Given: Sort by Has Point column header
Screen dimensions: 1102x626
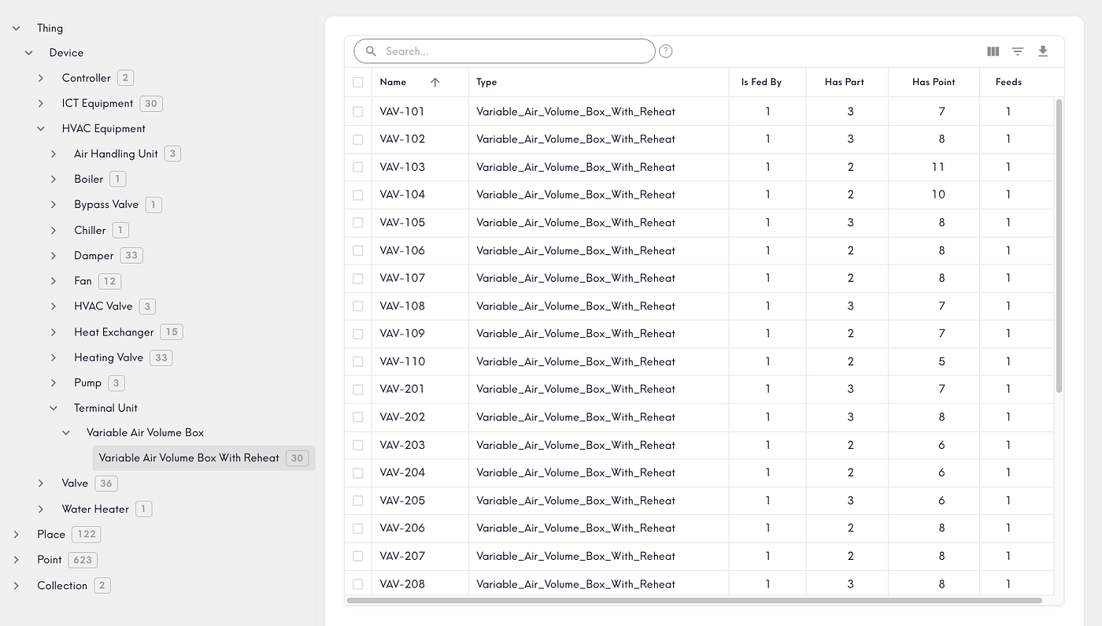Looking at the screenshot, I should [934, 82].
